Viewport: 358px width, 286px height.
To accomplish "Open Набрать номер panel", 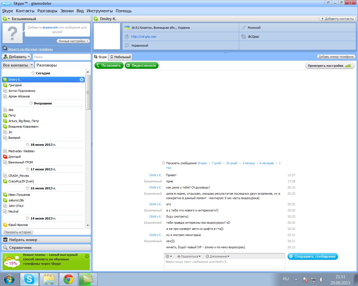I will (x=46, y=240).
